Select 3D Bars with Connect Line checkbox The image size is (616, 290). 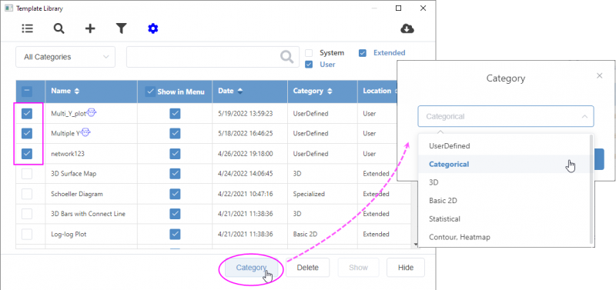(x=27, y=214)
